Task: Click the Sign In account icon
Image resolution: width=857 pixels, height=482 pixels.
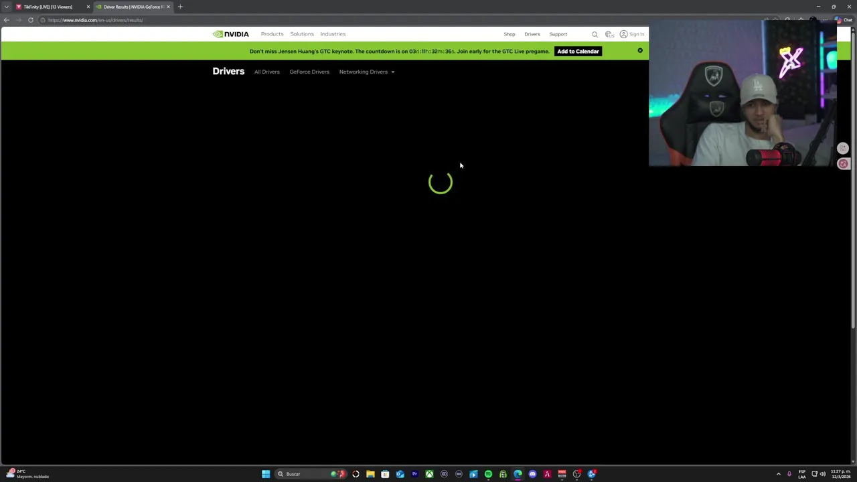Action: (632, 34)
